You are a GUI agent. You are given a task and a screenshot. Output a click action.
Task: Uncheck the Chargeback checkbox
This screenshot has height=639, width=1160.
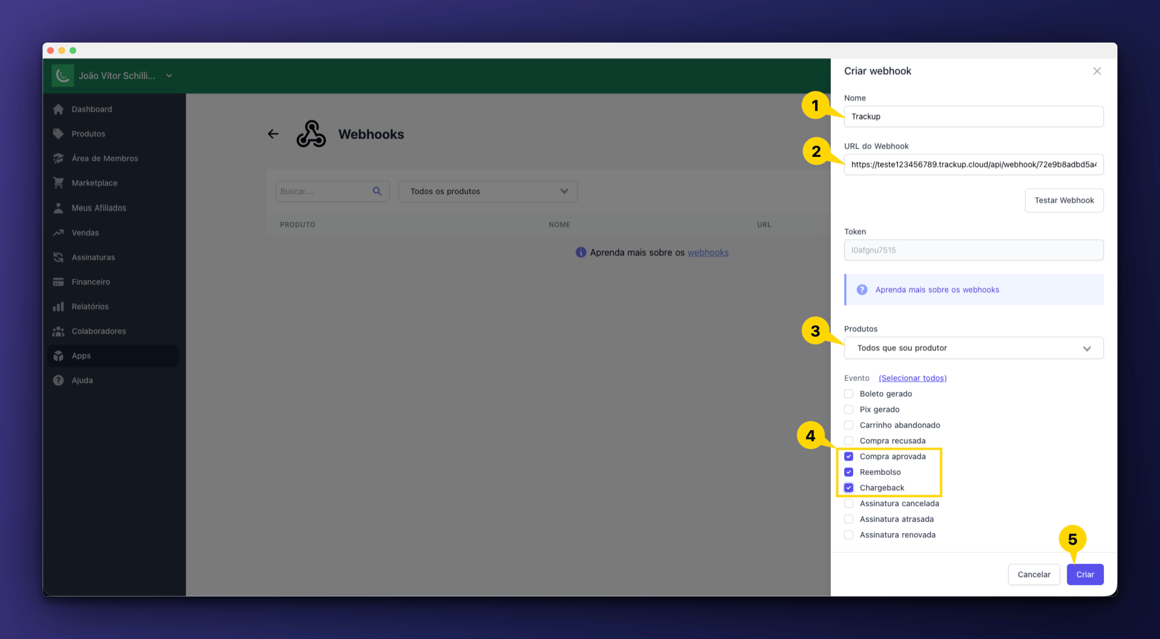pyautogui.click(x=849, y=488)
